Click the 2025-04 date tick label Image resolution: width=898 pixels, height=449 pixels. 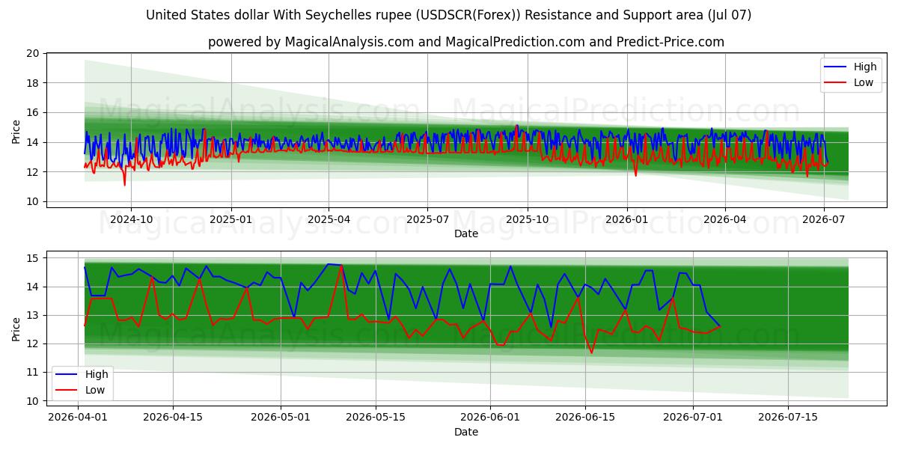(329, 220)
